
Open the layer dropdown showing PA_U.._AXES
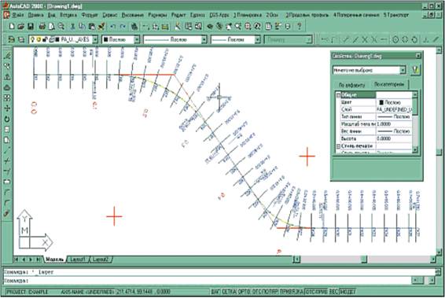[x=64, y=39]
